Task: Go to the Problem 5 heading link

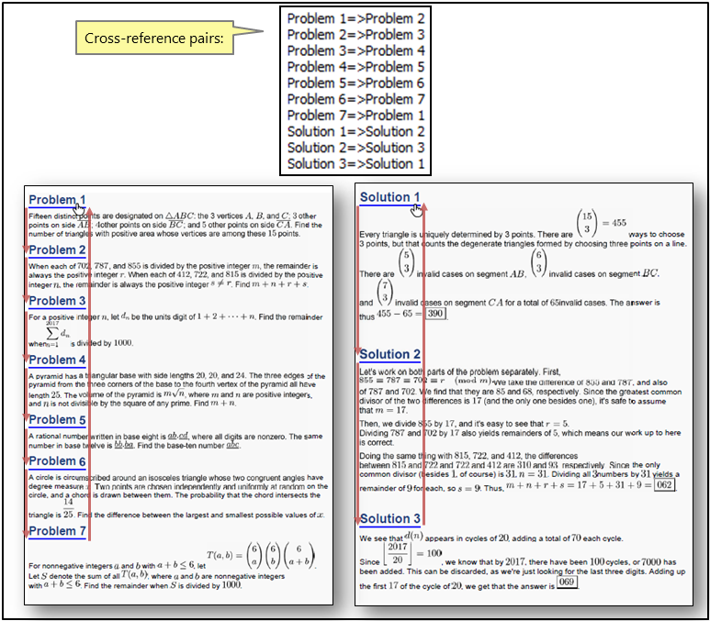Action: pyautogui.click(x=57, y=420)
